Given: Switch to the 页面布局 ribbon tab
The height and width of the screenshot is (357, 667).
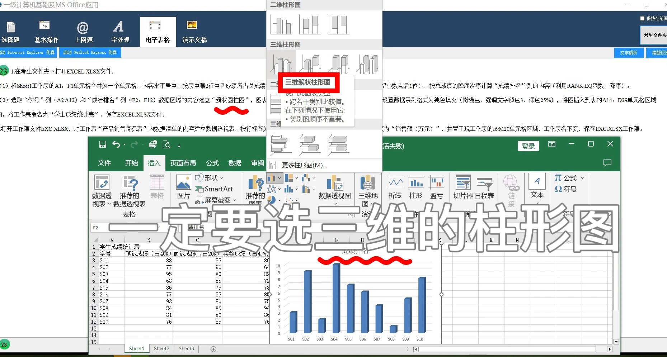Looking at the screenshot, I should click(x=183, y=163).
